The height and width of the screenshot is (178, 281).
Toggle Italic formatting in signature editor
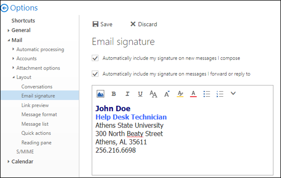[x=127, y=94]
